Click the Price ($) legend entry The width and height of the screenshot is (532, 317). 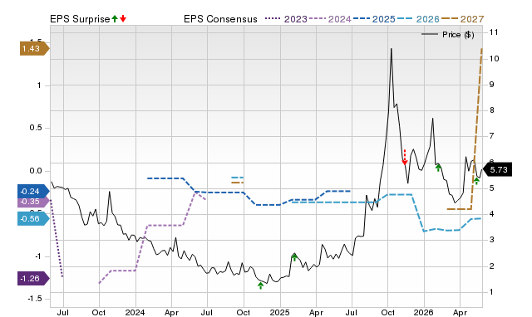click(448, 35)
